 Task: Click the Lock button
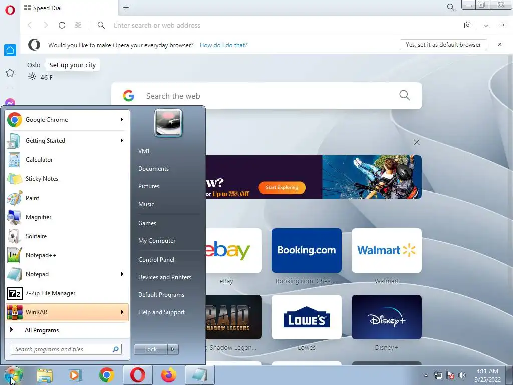[x=150, y=349]
